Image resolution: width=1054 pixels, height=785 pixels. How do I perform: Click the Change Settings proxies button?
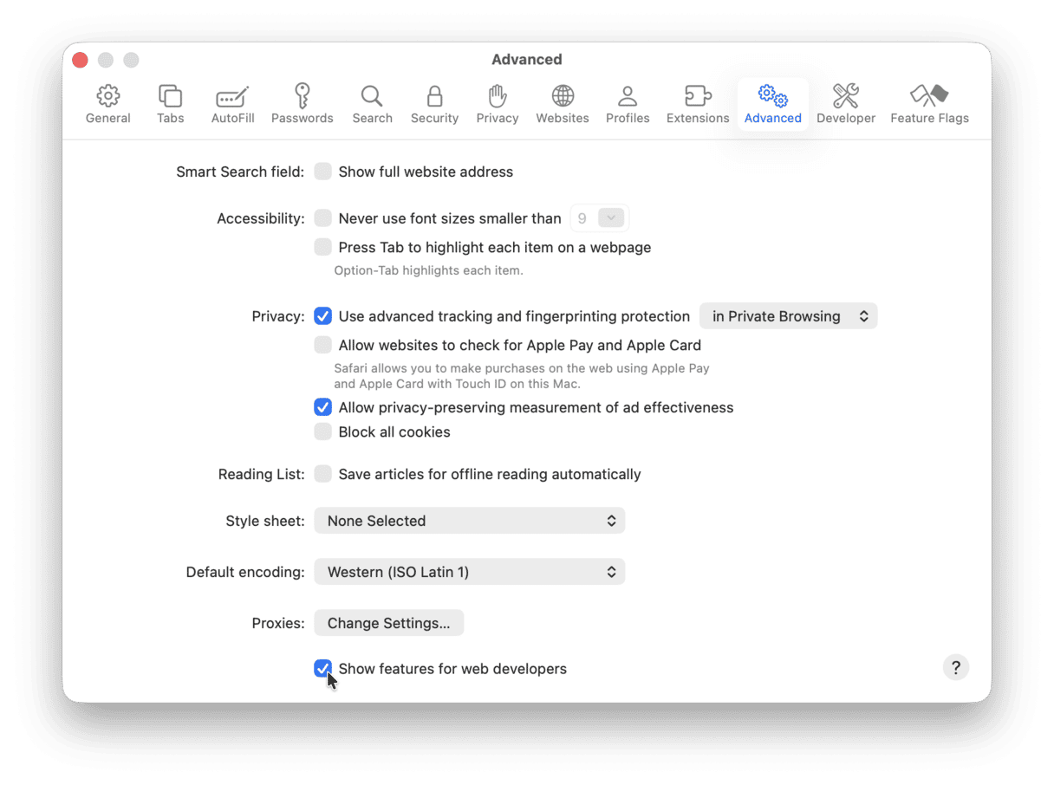coord(388,623)
